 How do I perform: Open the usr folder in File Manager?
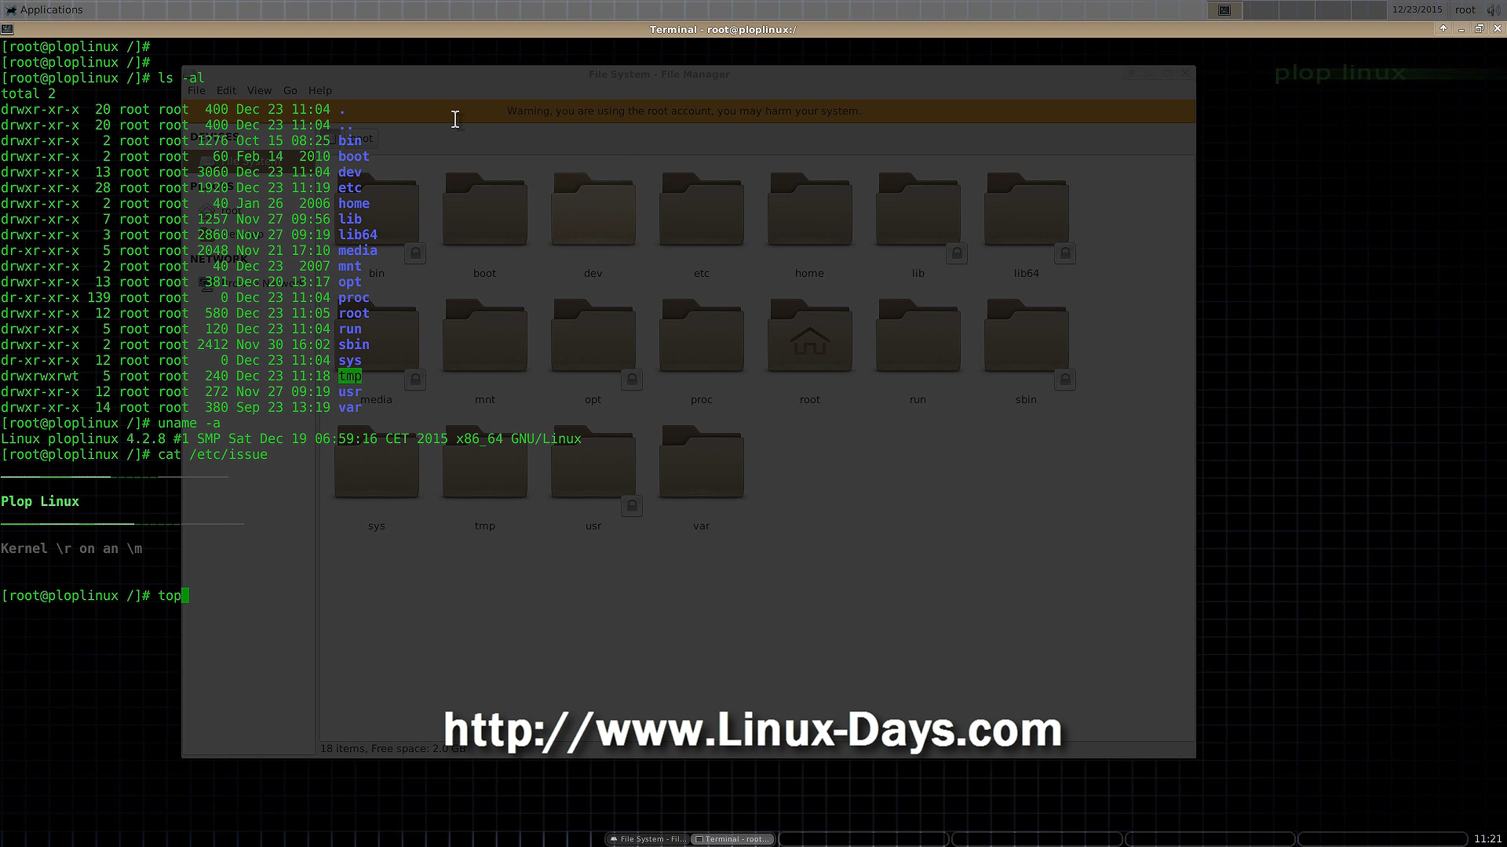(x=593, y=463)
